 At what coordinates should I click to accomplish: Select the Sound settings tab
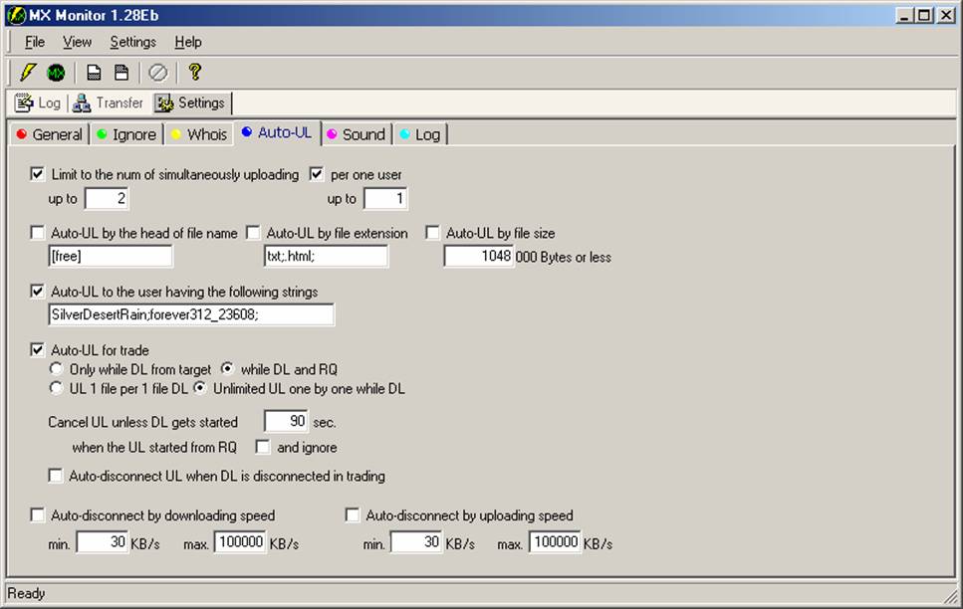tap(356, 134)
